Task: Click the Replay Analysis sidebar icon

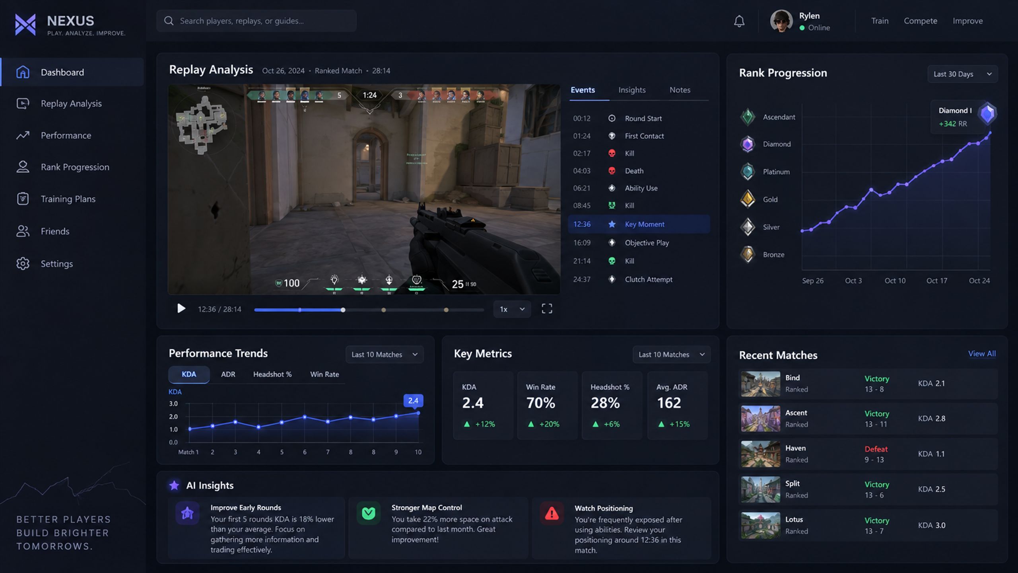Action: pyautogui.click(x=23, y=103)
